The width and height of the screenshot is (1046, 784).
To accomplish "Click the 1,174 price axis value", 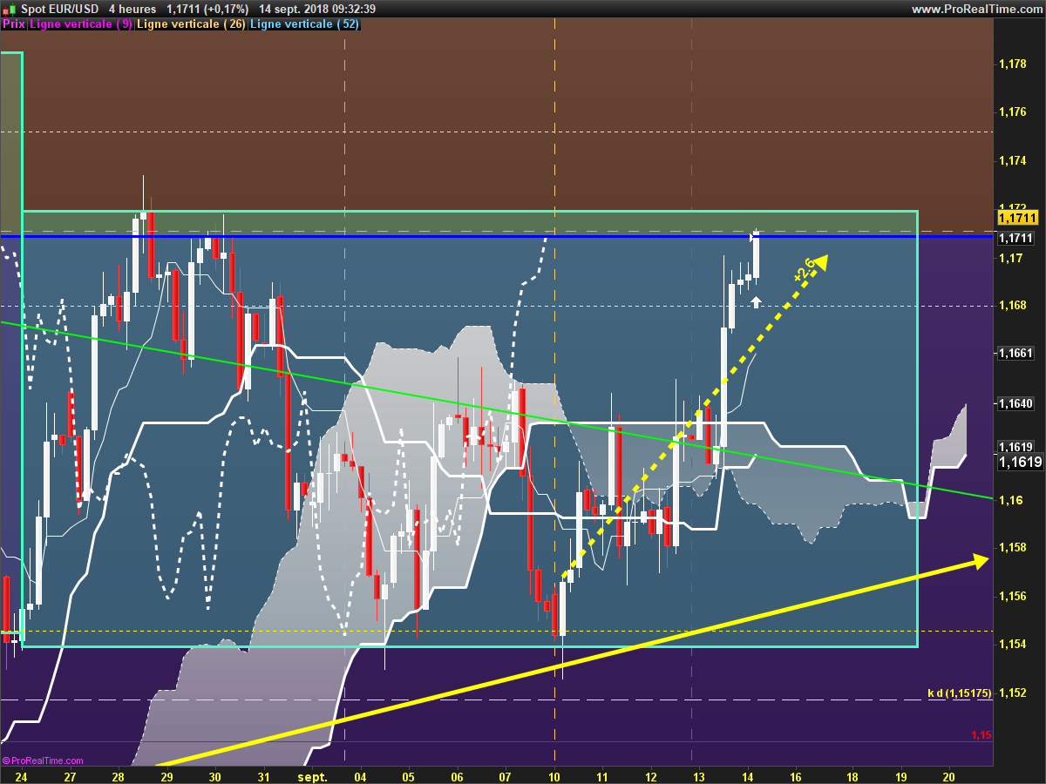I will point(1012,161).
